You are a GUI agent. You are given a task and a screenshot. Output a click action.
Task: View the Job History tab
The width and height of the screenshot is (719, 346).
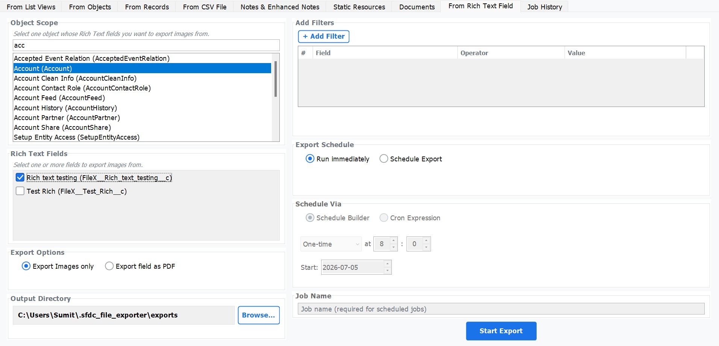click(545, 7)
